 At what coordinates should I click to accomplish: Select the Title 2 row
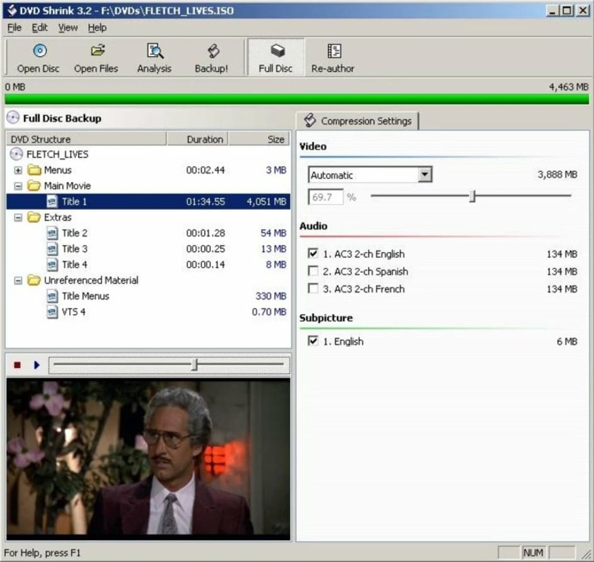pyautogui.click(x=148, y=233)
